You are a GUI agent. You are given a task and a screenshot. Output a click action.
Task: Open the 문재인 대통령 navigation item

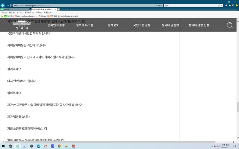56,25
